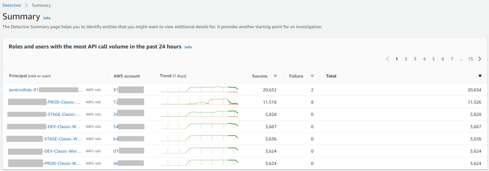Select page 2 in pagination
The image size is (489, 171).
406,58
